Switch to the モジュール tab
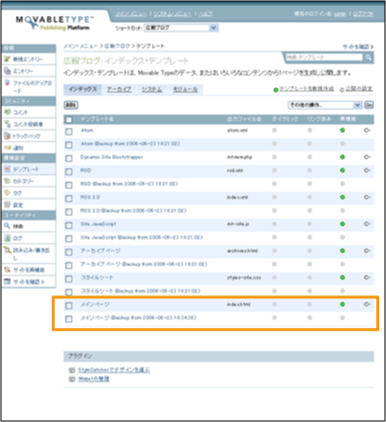This screenshot has width=386, height=422. [186, 89]
